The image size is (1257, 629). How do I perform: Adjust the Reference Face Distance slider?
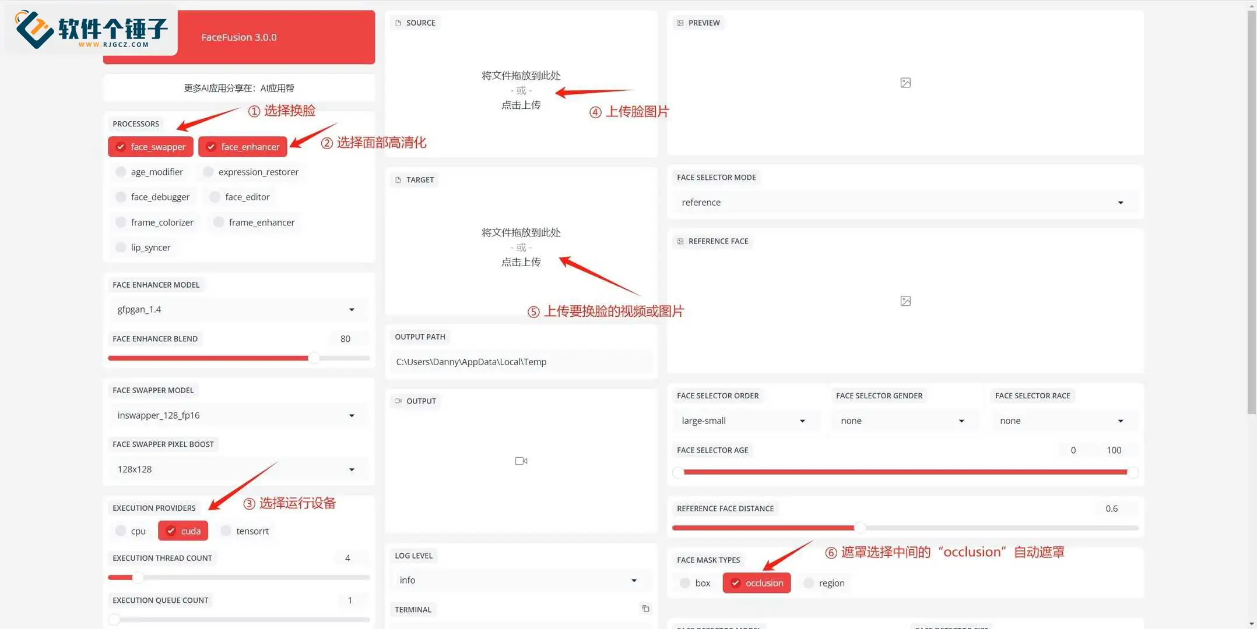[x=905, y=528]
